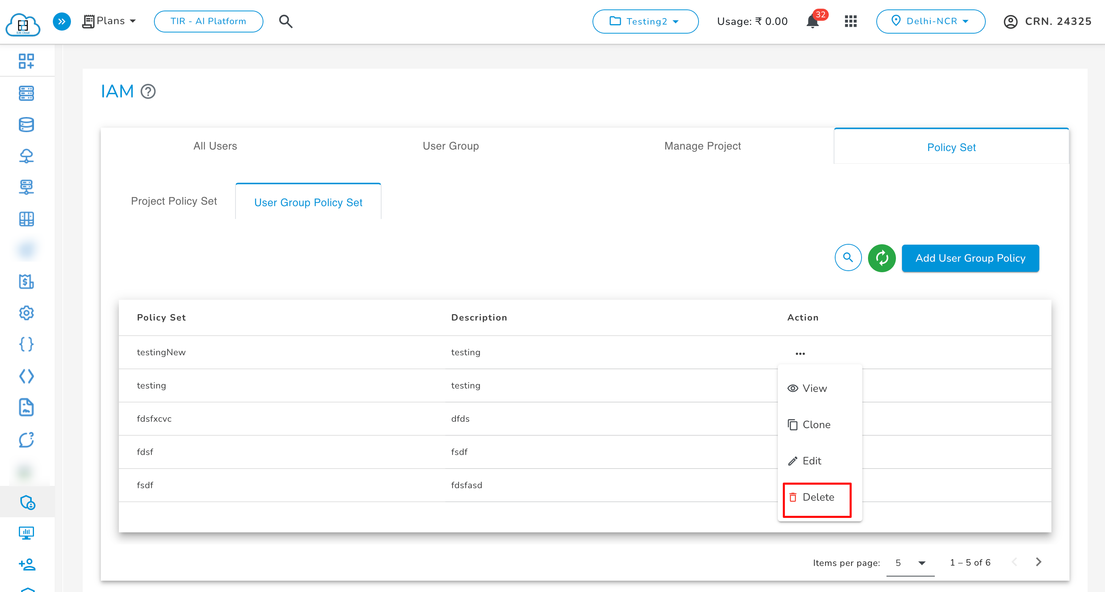Go to next page of results
Image resolution: width=1105 pixels, height=592 pixels.
pyautogui.click(x=1039, y=562)
